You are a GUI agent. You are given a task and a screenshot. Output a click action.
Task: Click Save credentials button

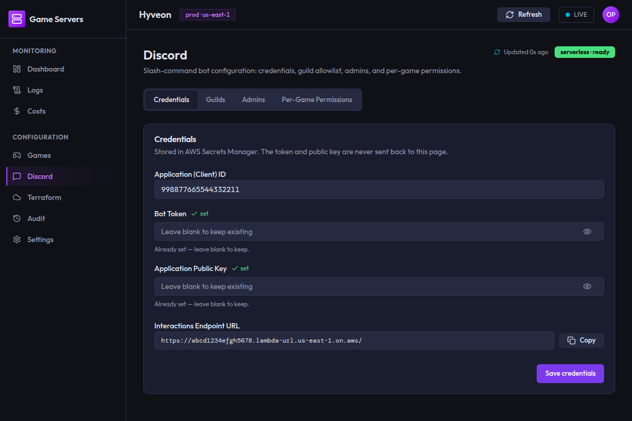(570, 374)
